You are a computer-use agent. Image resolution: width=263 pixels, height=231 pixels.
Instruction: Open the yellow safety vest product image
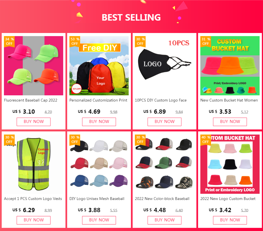[34, 164]
